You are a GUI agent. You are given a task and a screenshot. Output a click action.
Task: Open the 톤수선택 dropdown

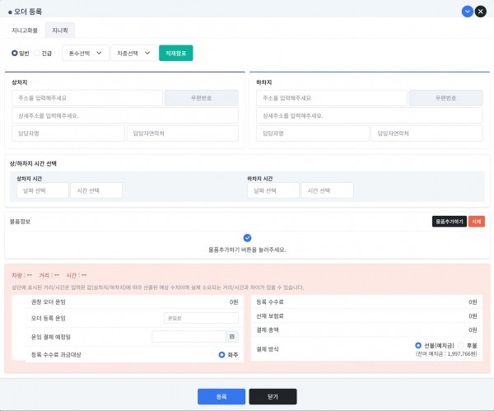coord(86,53)
